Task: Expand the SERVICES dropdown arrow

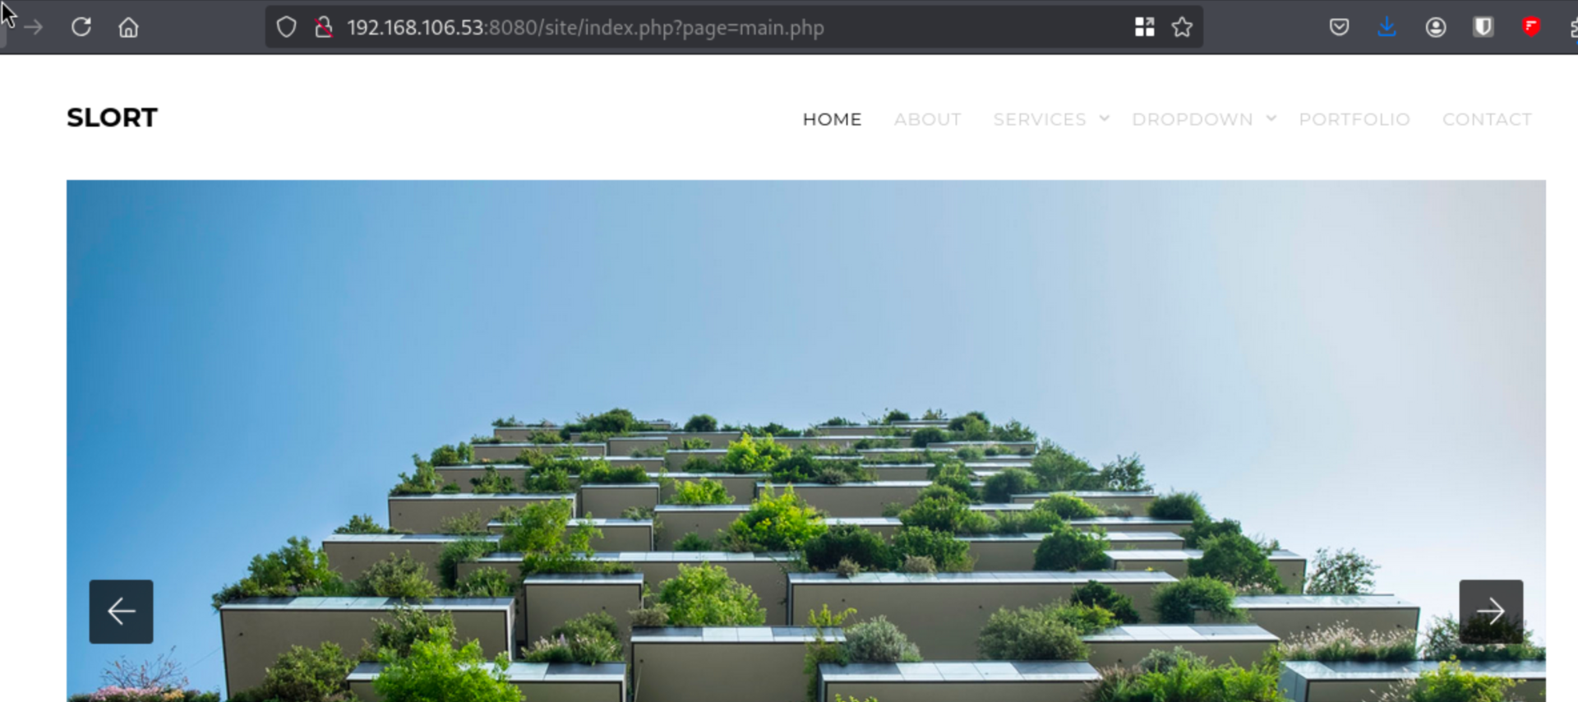Action: [x=1105, y=118]
